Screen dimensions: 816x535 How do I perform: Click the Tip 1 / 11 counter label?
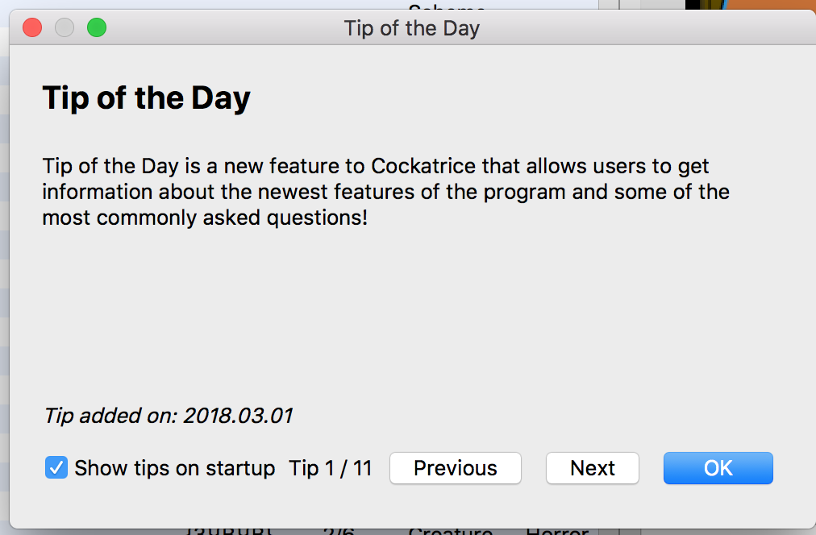[331, 468]
